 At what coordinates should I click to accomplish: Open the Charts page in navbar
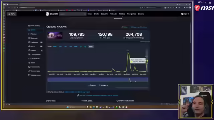[x=96, y=14]
